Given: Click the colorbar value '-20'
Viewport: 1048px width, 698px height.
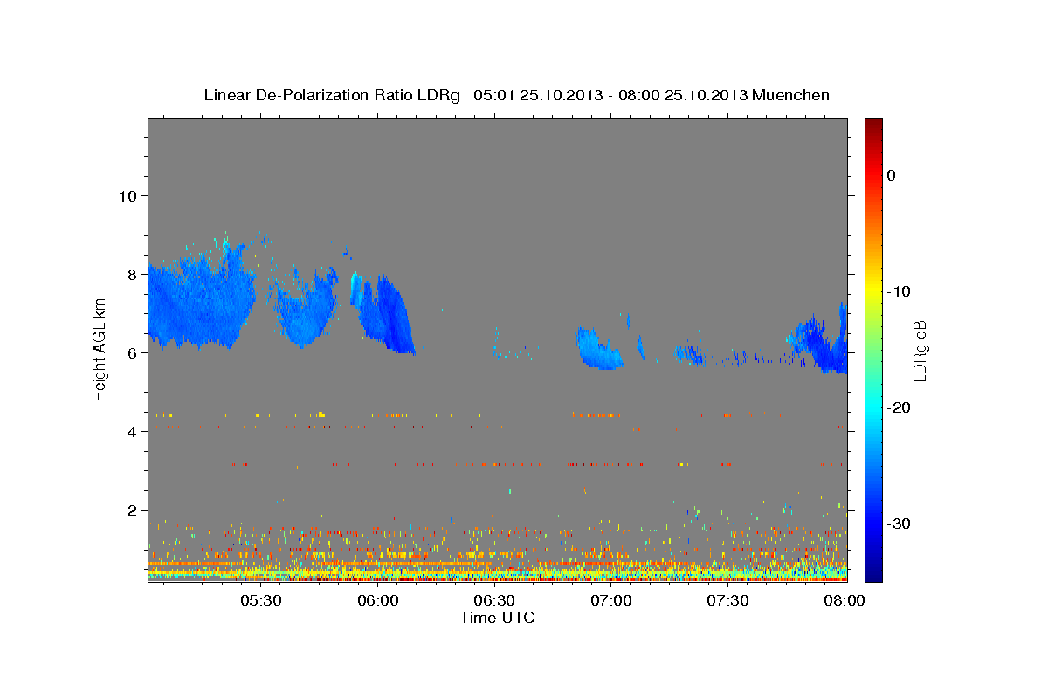Looking at the screenshot, I should click(x=899, y=407).
